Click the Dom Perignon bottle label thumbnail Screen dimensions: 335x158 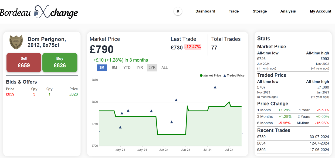(x=16, y=42)
